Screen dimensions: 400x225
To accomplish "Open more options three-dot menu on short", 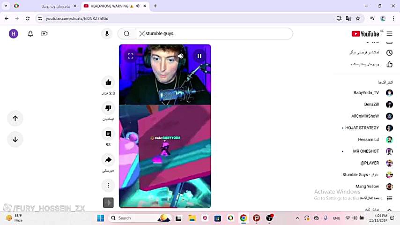I will (108, 186).
